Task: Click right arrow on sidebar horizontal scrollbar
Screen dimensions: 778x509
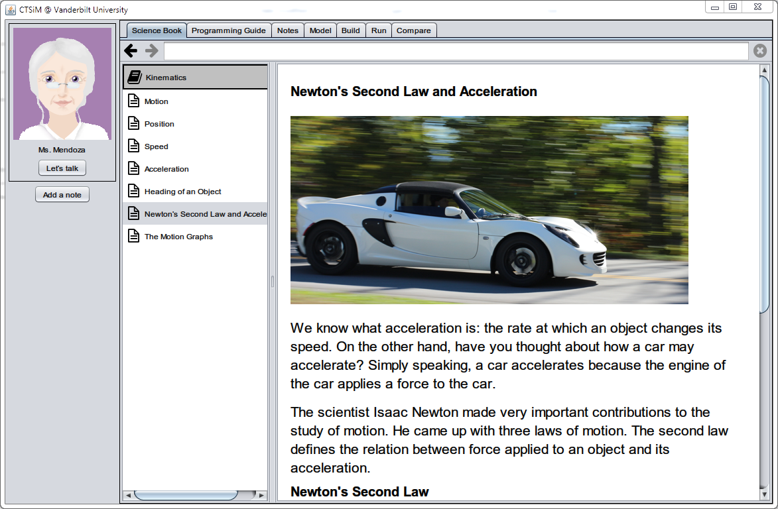Action: pos(262,496)
